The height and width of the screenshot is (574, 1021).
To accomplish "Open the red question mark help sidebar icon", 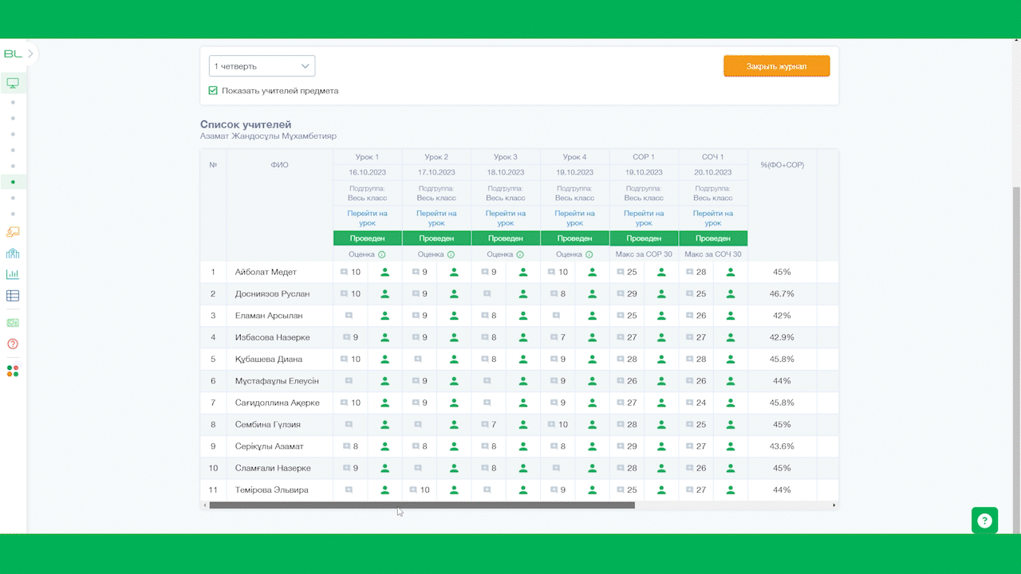I will click(x=13, y=344).
